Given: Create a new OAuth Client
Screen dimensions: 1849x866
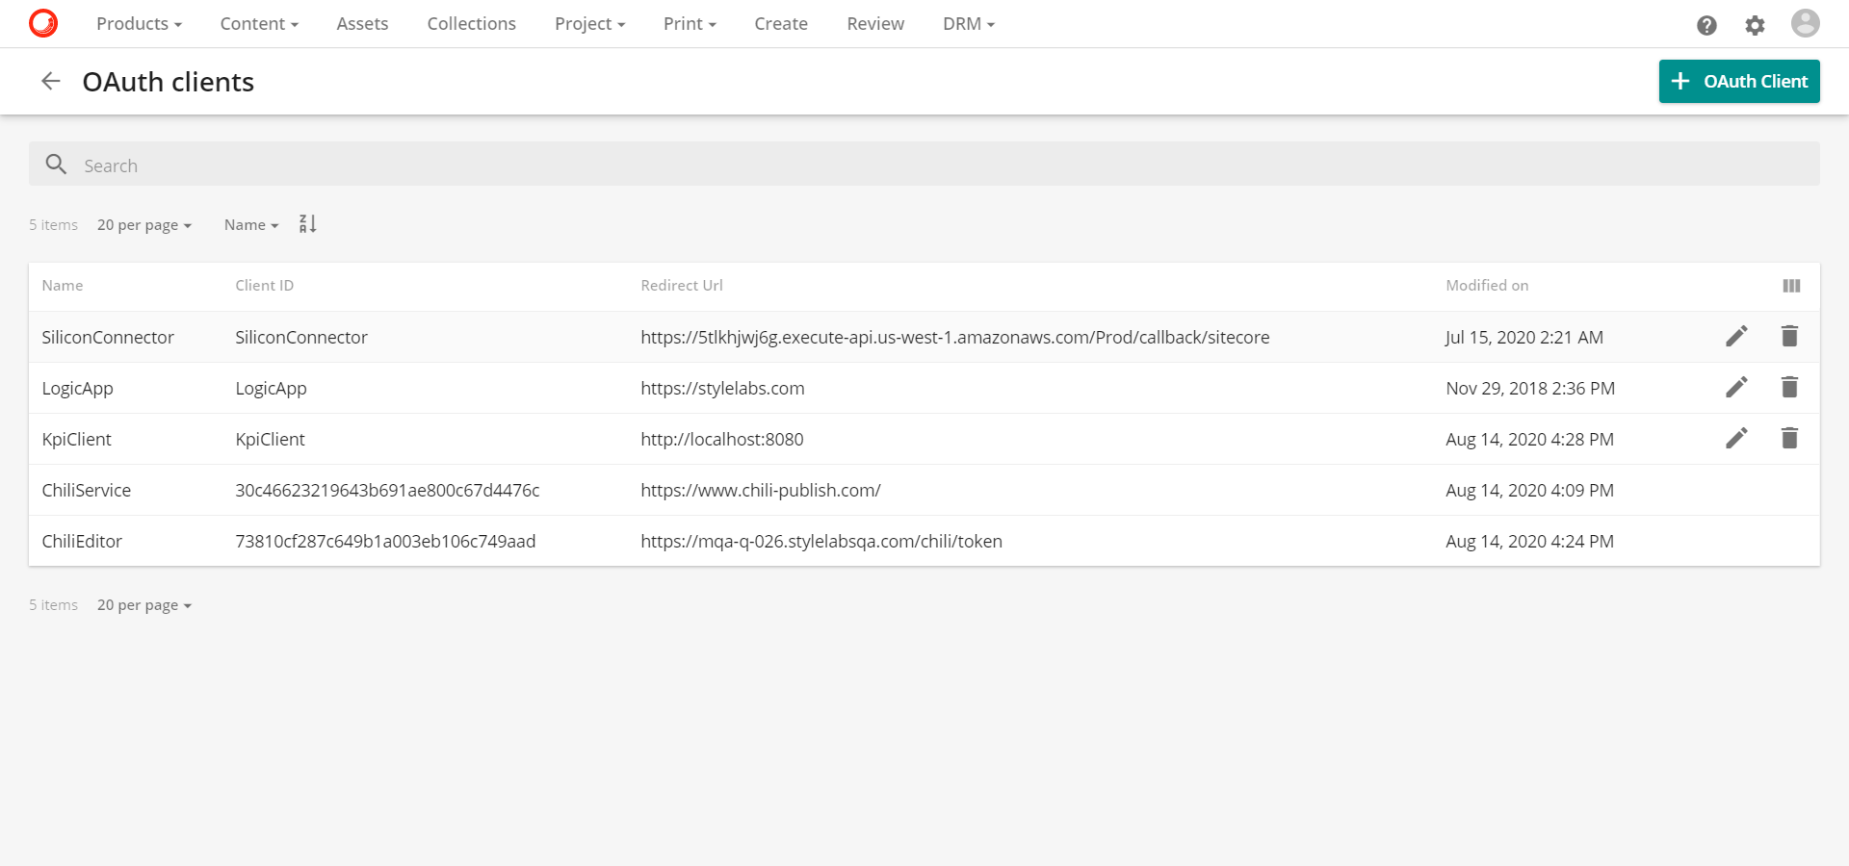Looking at the screenshot, I should pos(1738,81).
